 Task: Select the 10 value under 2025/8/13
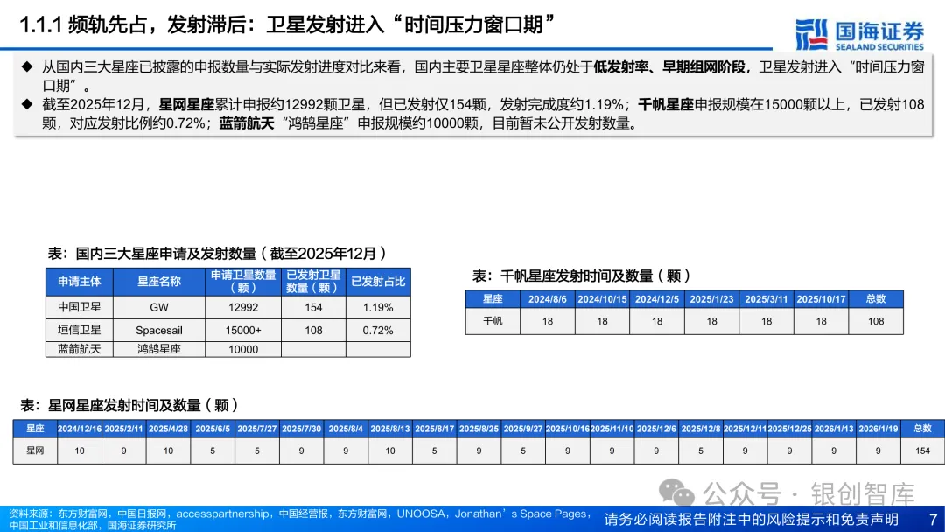(x=390, y=451)
